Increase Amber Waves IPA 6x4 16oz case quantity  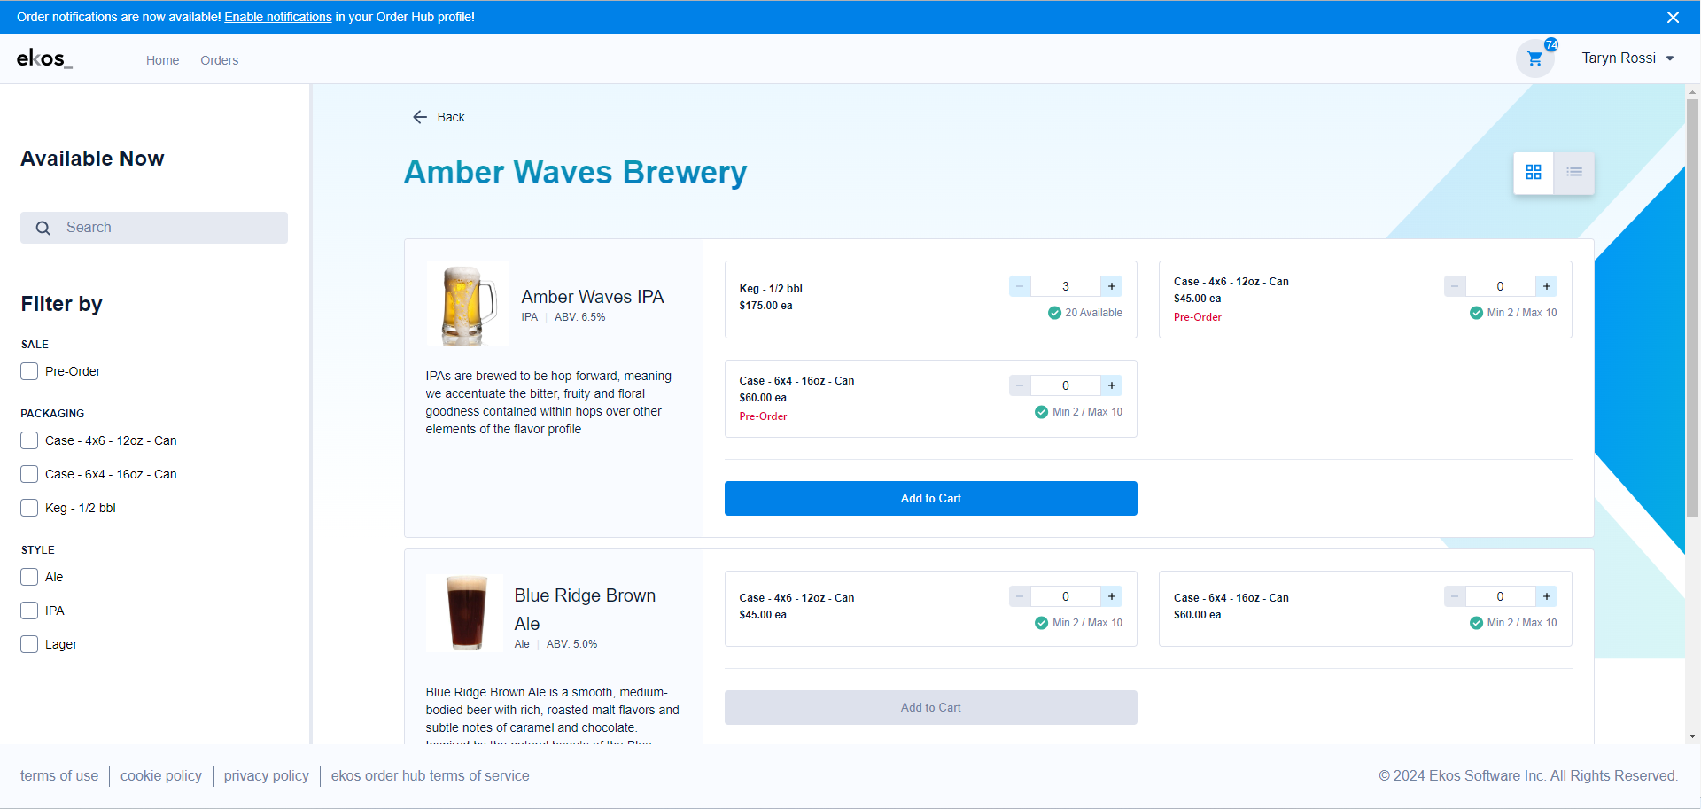pos(1112,385)
